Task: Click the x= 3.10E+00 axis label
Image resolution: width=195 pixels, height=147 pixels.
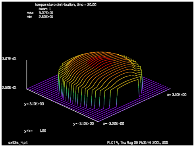Action: [x=177, y=95]
